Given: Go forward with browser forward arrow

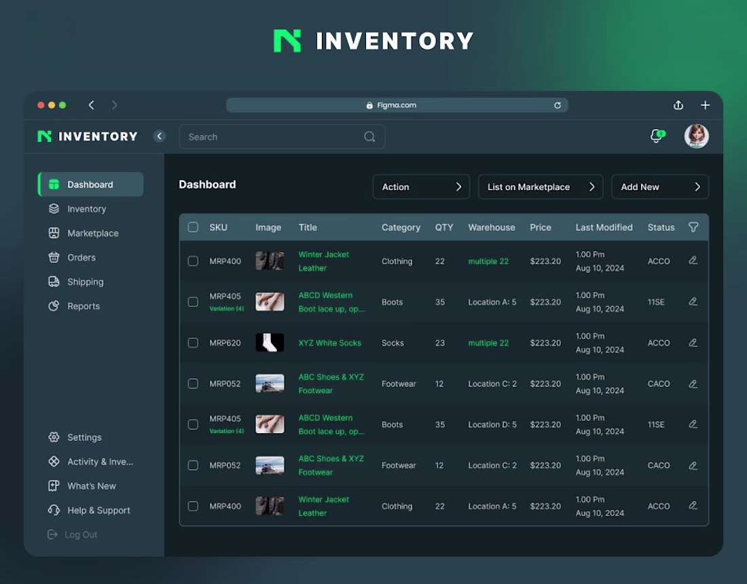Looking at the screenshot, I should (114, 105).
